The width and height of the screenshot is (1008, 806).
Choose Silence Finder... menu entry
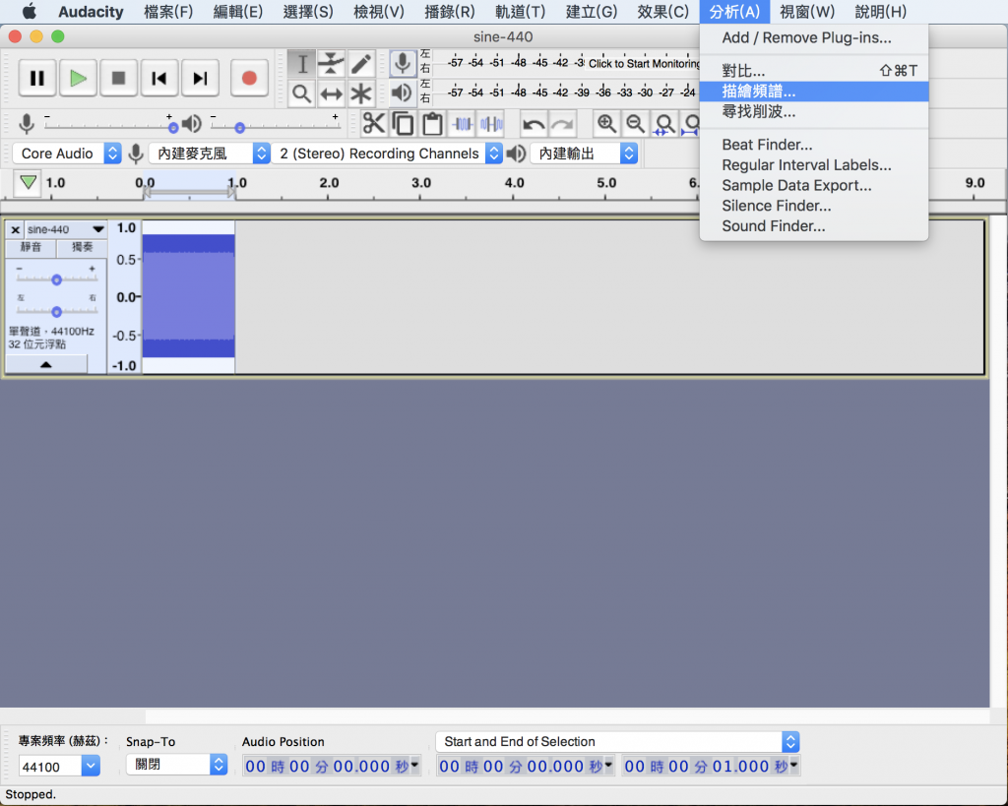click(814, 206)
